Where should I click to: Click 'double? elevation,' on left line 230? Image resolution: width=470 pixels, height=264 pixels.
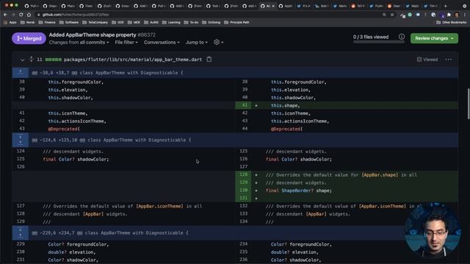point(72,252)
